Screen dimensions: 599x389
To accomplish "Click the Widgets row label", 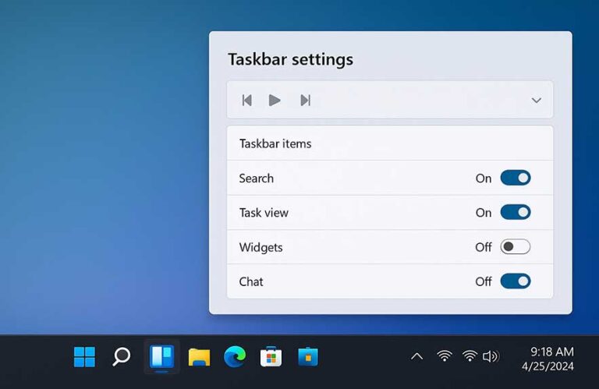I will click(x=261, y=247).
